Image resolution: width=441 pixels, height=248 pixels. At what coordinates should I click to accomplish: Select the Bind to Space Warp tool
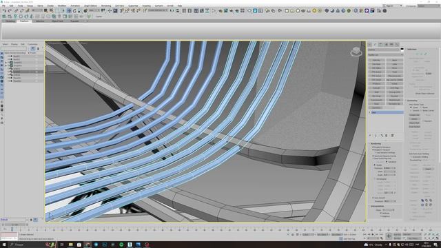tap(28, 11)
